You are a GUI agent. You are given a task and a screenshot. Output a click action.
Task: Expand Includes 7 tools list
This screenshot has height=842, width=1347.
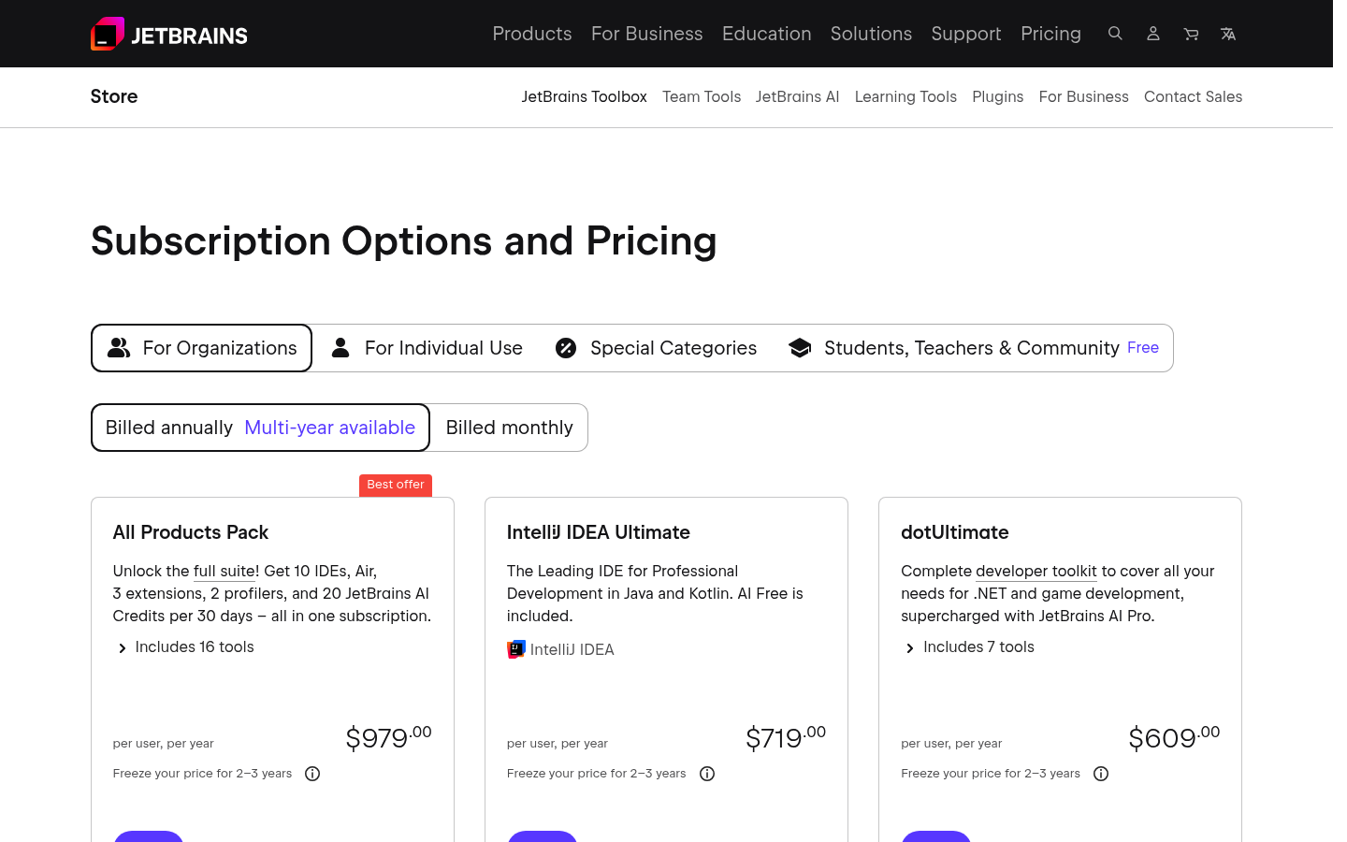click(969, 647)
